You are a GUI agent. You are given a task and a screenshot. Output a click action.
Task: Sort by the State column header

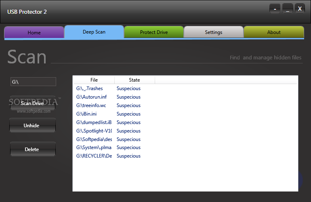click(134, 80)
